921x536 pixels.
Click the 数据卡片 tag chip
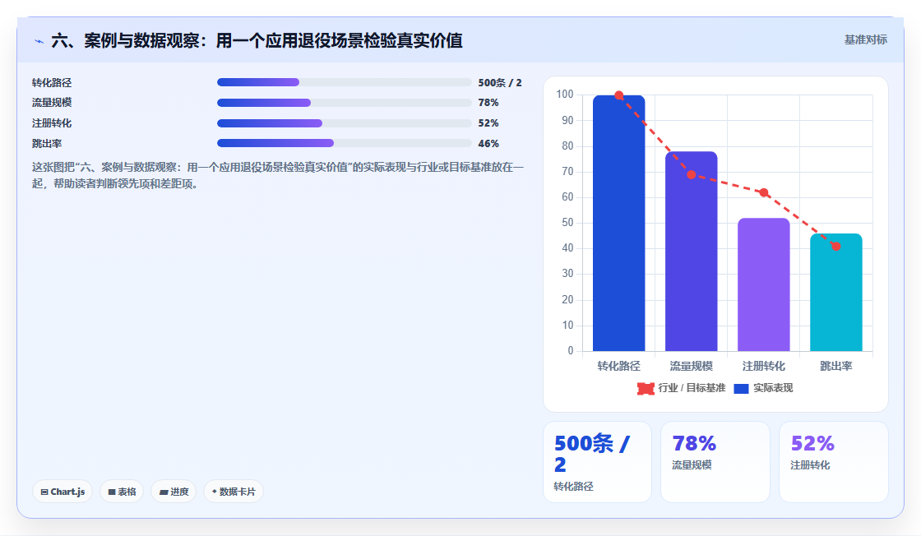234,492
